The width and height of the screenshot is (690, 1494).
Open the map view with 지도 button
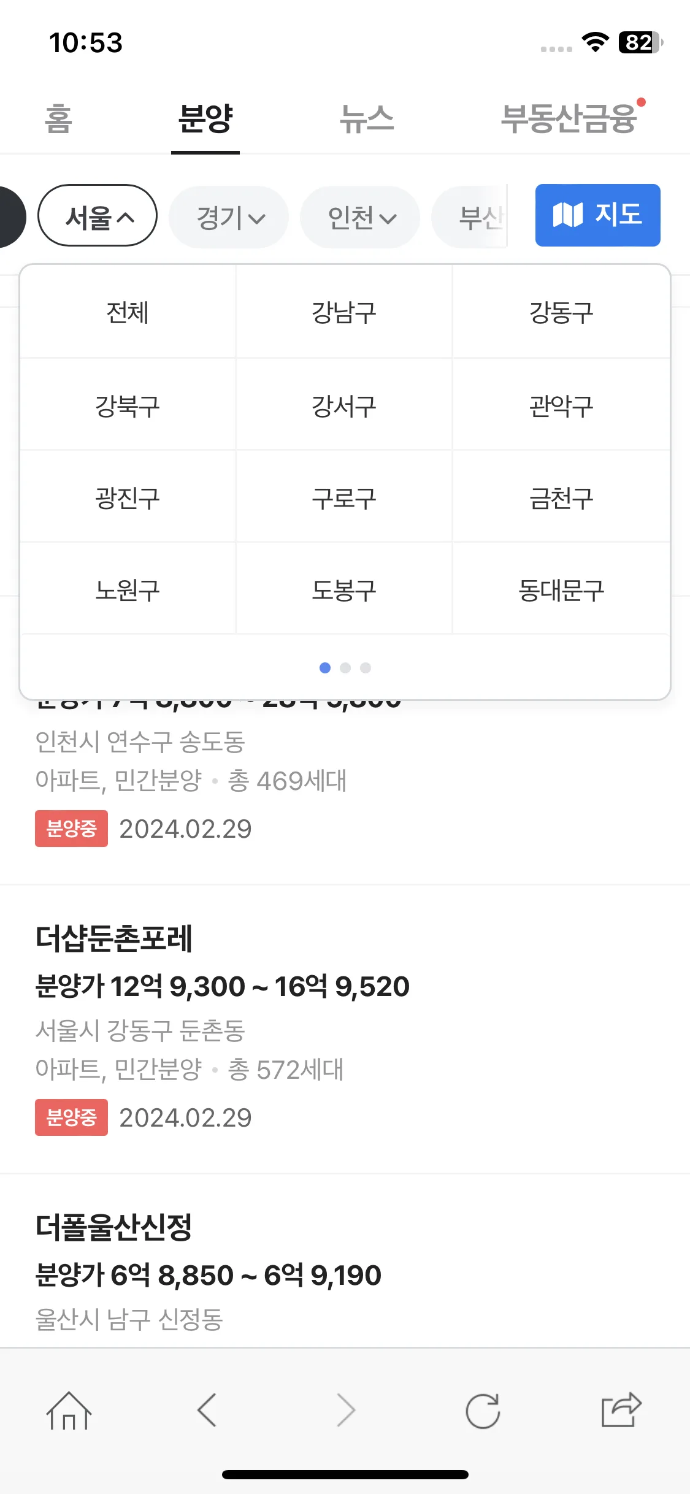597,215
